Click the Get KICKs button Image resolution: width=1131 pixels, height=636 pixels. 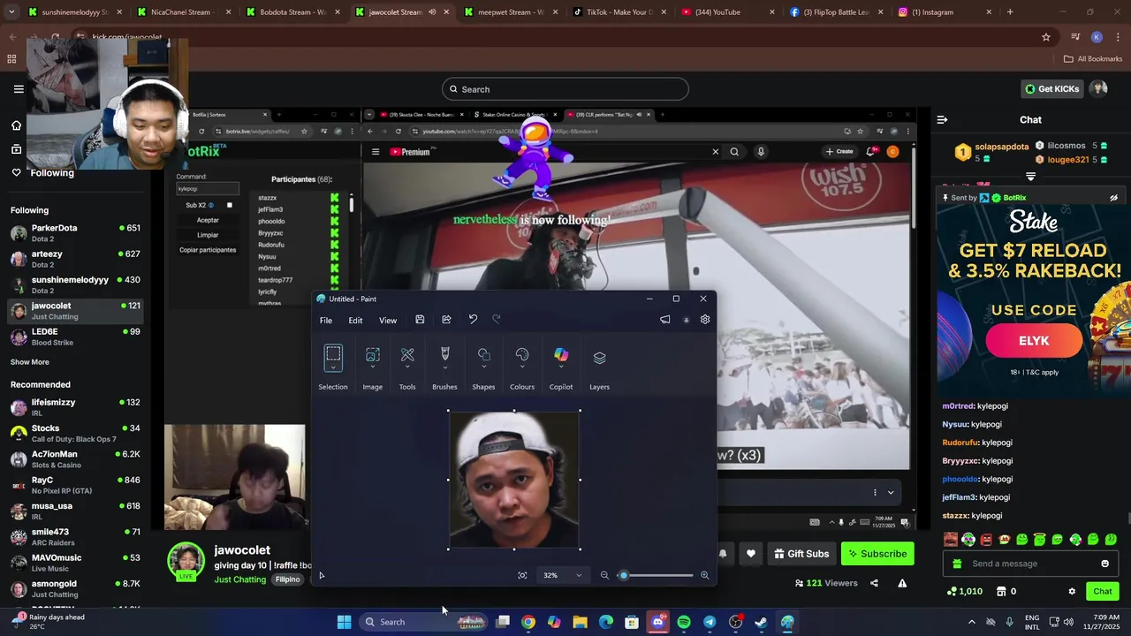(x=1051, y=89)
